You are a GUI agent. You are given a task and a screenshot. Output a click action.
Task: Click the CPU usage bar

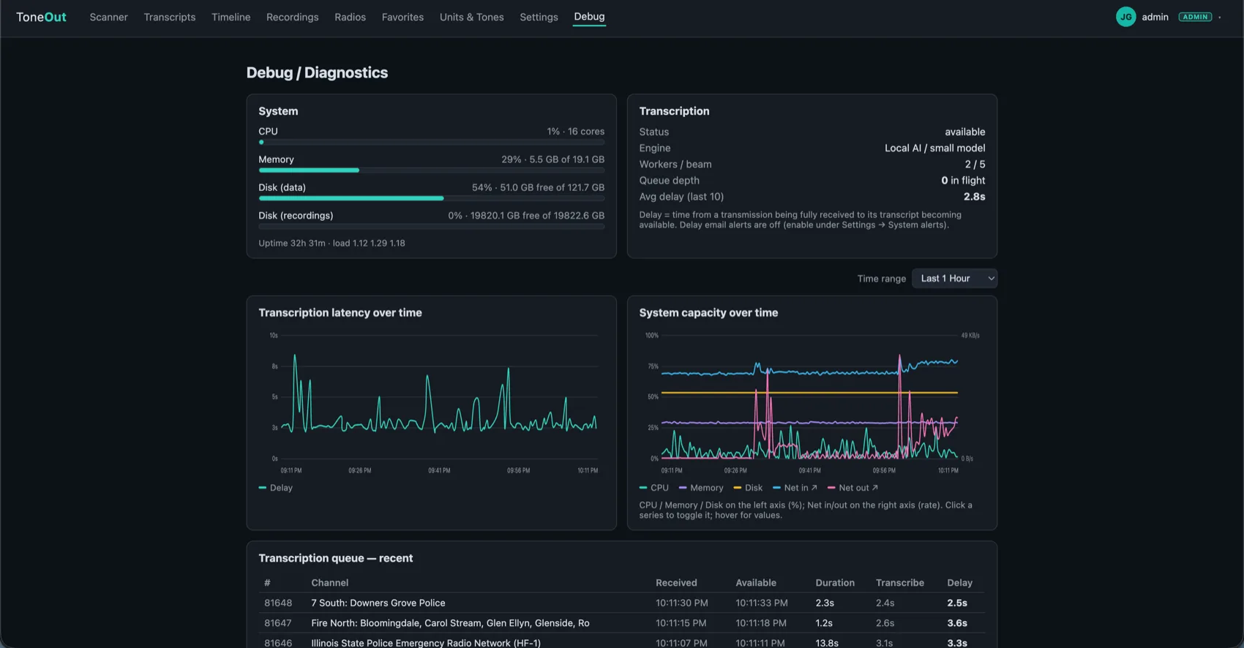431,143
